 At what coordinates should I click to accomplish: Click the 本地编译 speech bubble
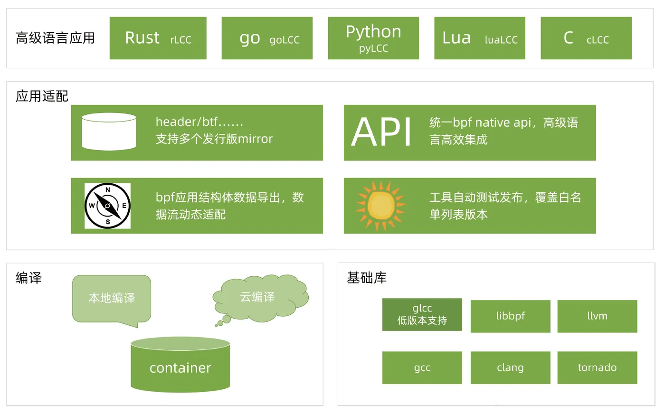(112, 299)
